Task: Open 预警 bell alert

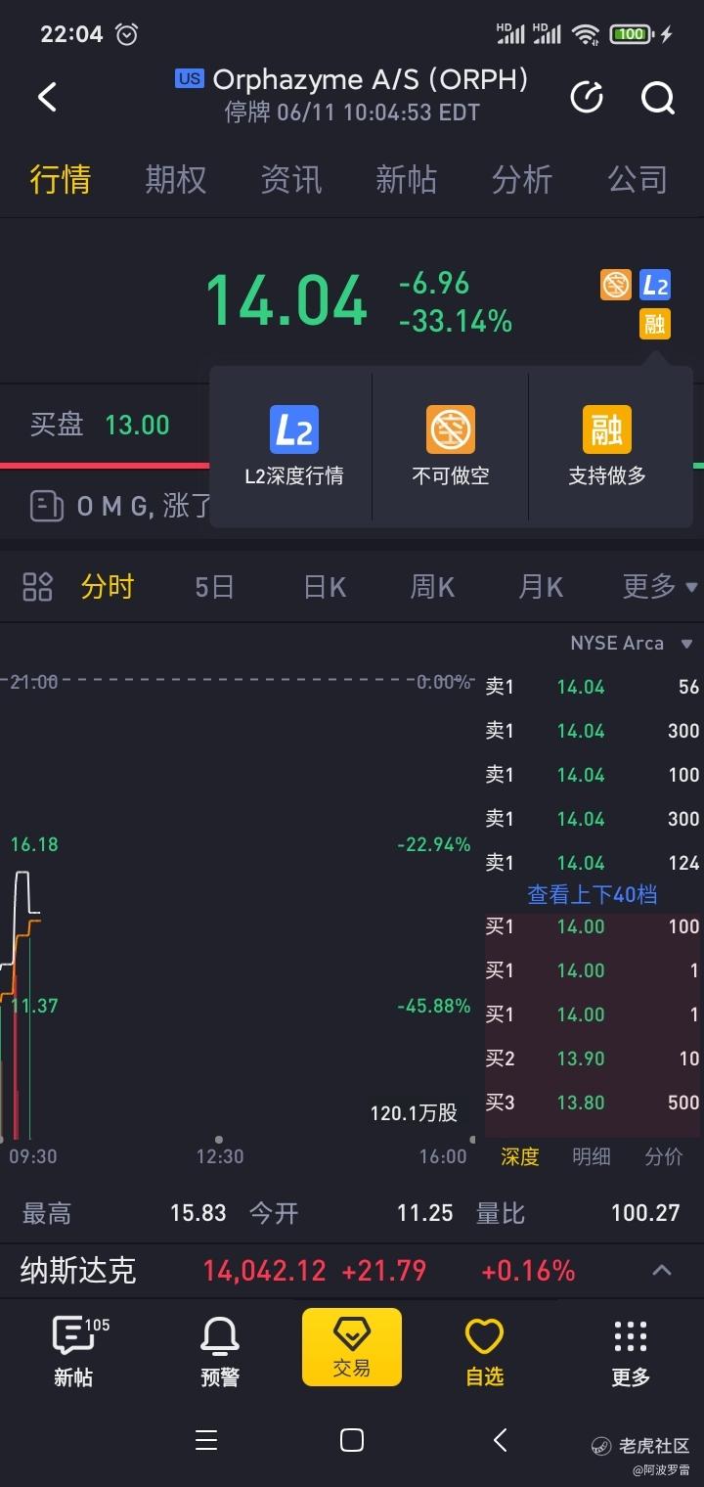Action: click(220, 1352)
